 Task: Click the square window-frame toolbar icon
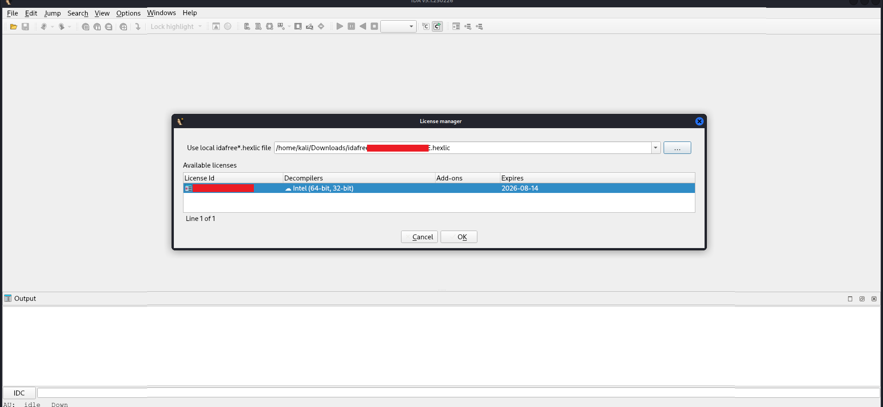pyautogui.click(x=298, y=27)
